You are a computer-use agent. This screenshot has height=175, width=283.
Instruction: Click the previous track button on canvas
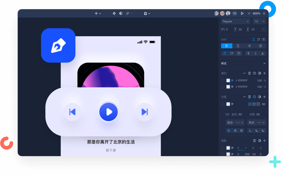click(x=72, y=112)
